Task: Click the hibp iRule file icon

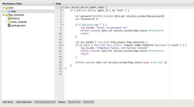Action: pyautogui.click(x=9, y=11)
